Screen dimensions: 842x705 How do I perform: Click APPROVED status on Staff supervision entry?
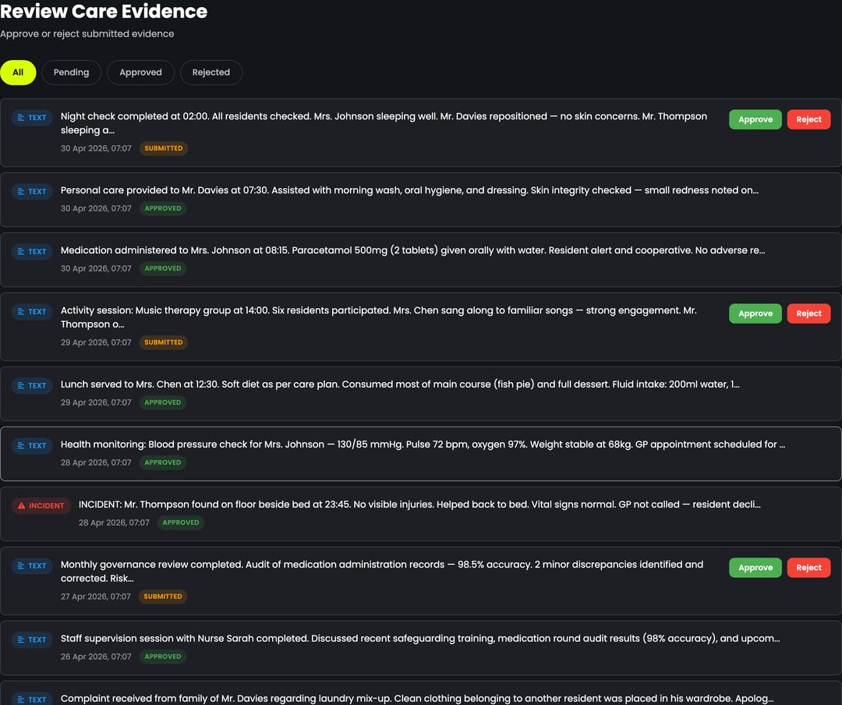click(x=163, y=657)
